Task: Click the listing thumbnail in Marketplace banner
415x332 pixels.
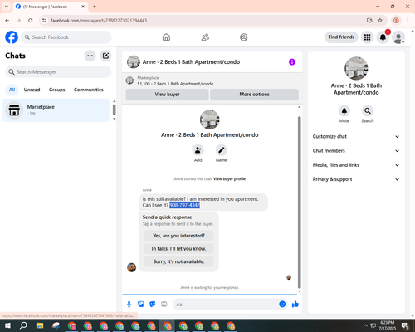Action: point(129,81)
